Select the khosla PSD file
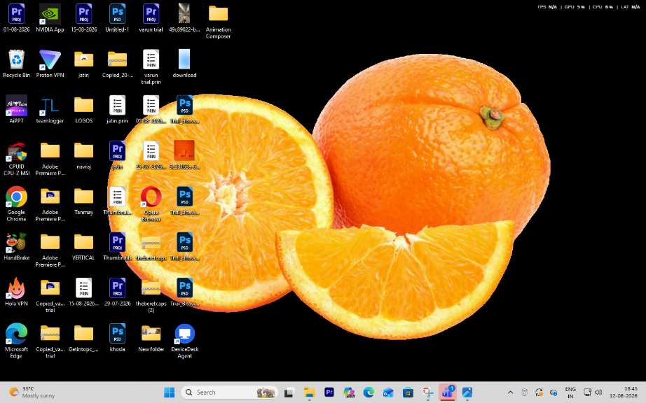 click(x=118, y=338)
